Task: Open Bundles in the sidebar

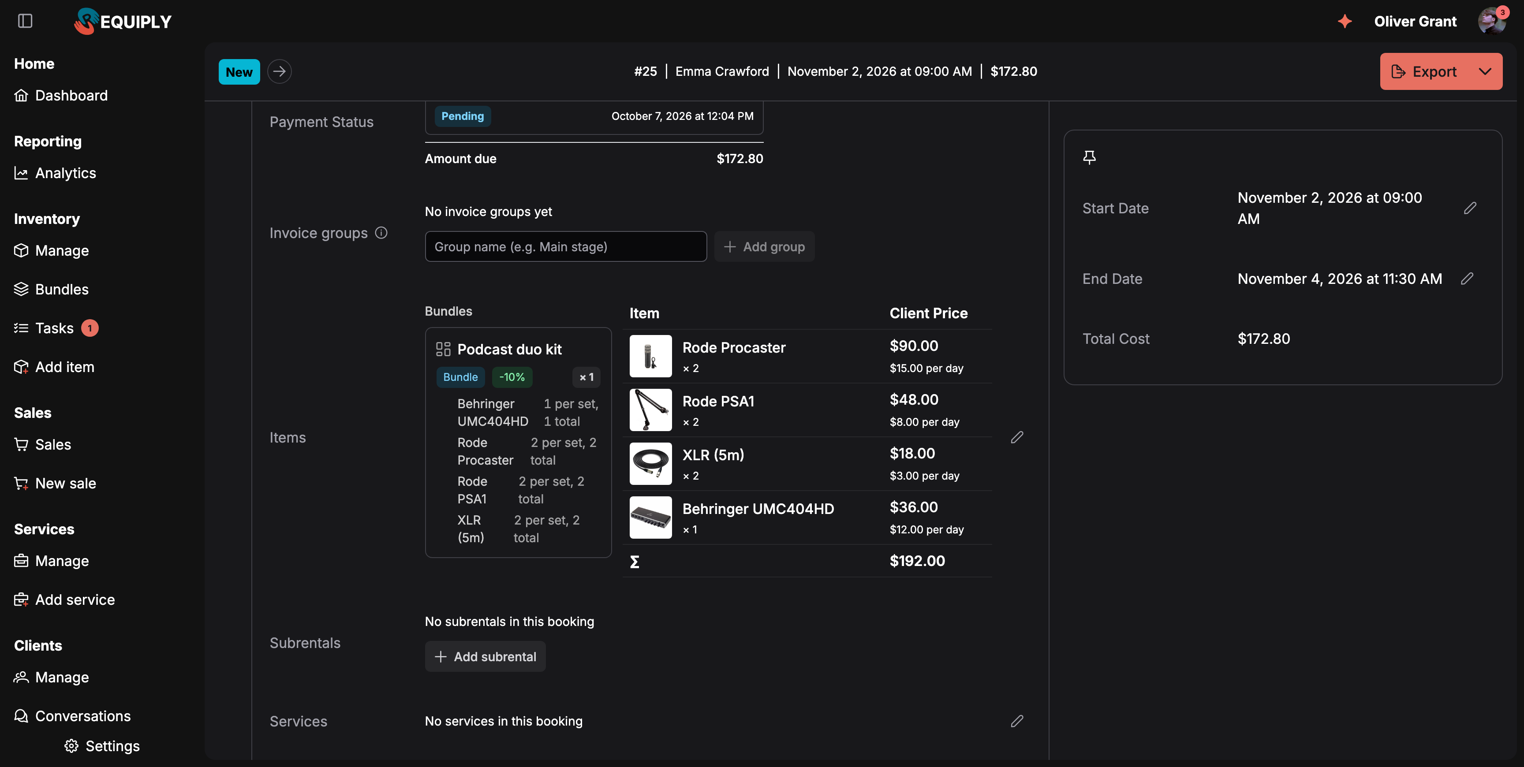Action: [x=52, y=289]
